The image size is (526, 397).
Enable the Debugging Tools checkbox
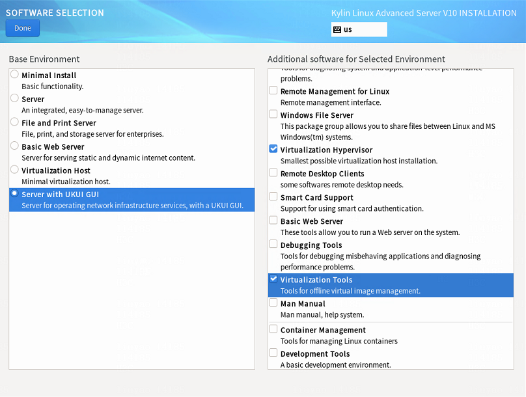click(273, 244)
